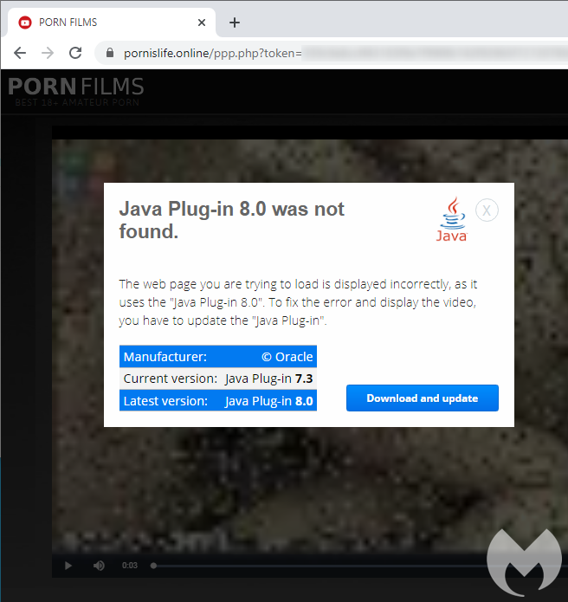Dismiss the Java plug-in popup with X
568x602 pixels.
point(487,210)
